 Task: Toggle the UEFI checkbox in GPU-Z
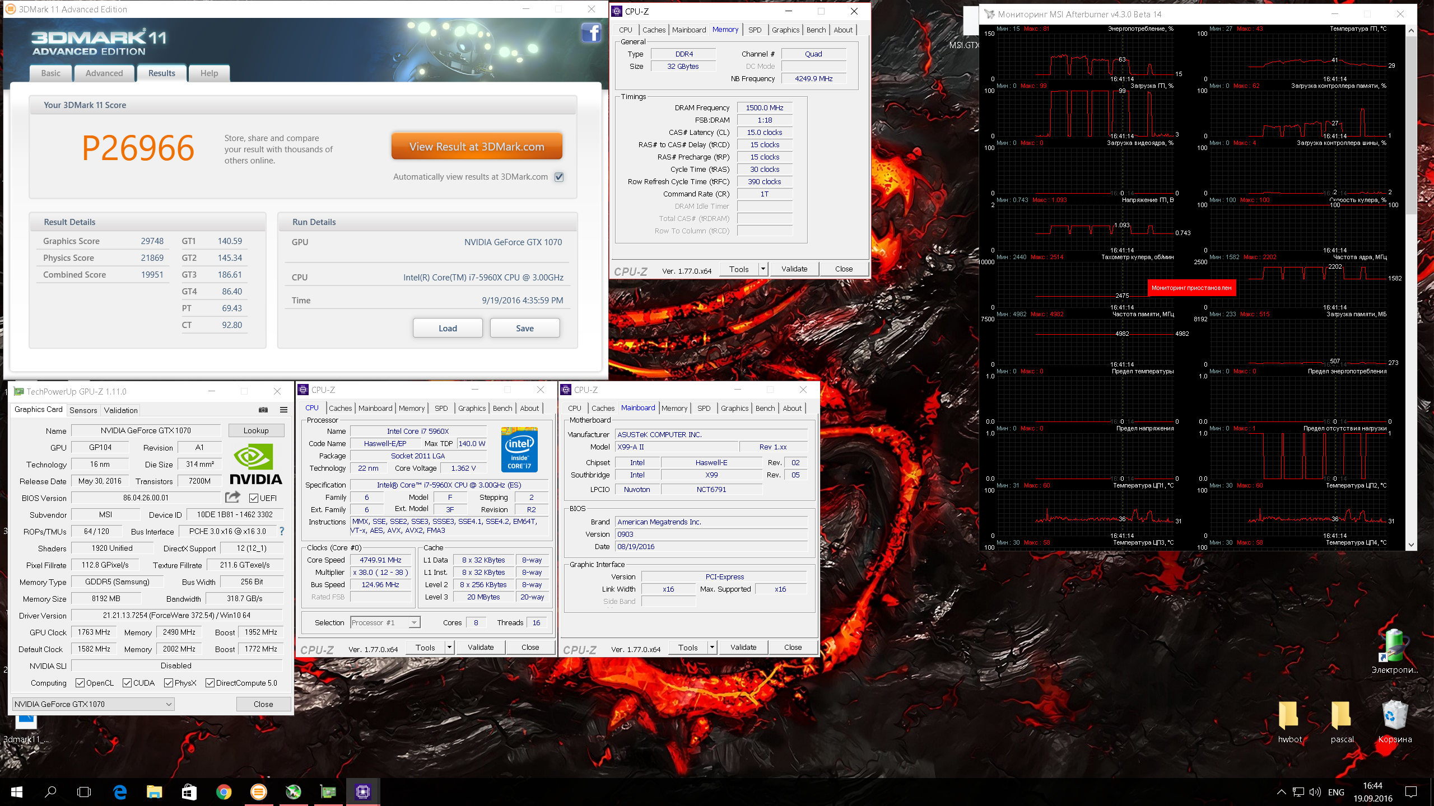pyautogui.click(x=254, y=498)
